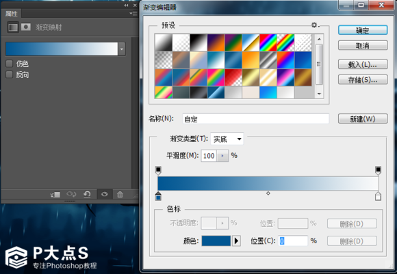Click the clip to layer icon
This screenshot has height=274, width=397.
point(55,194)
